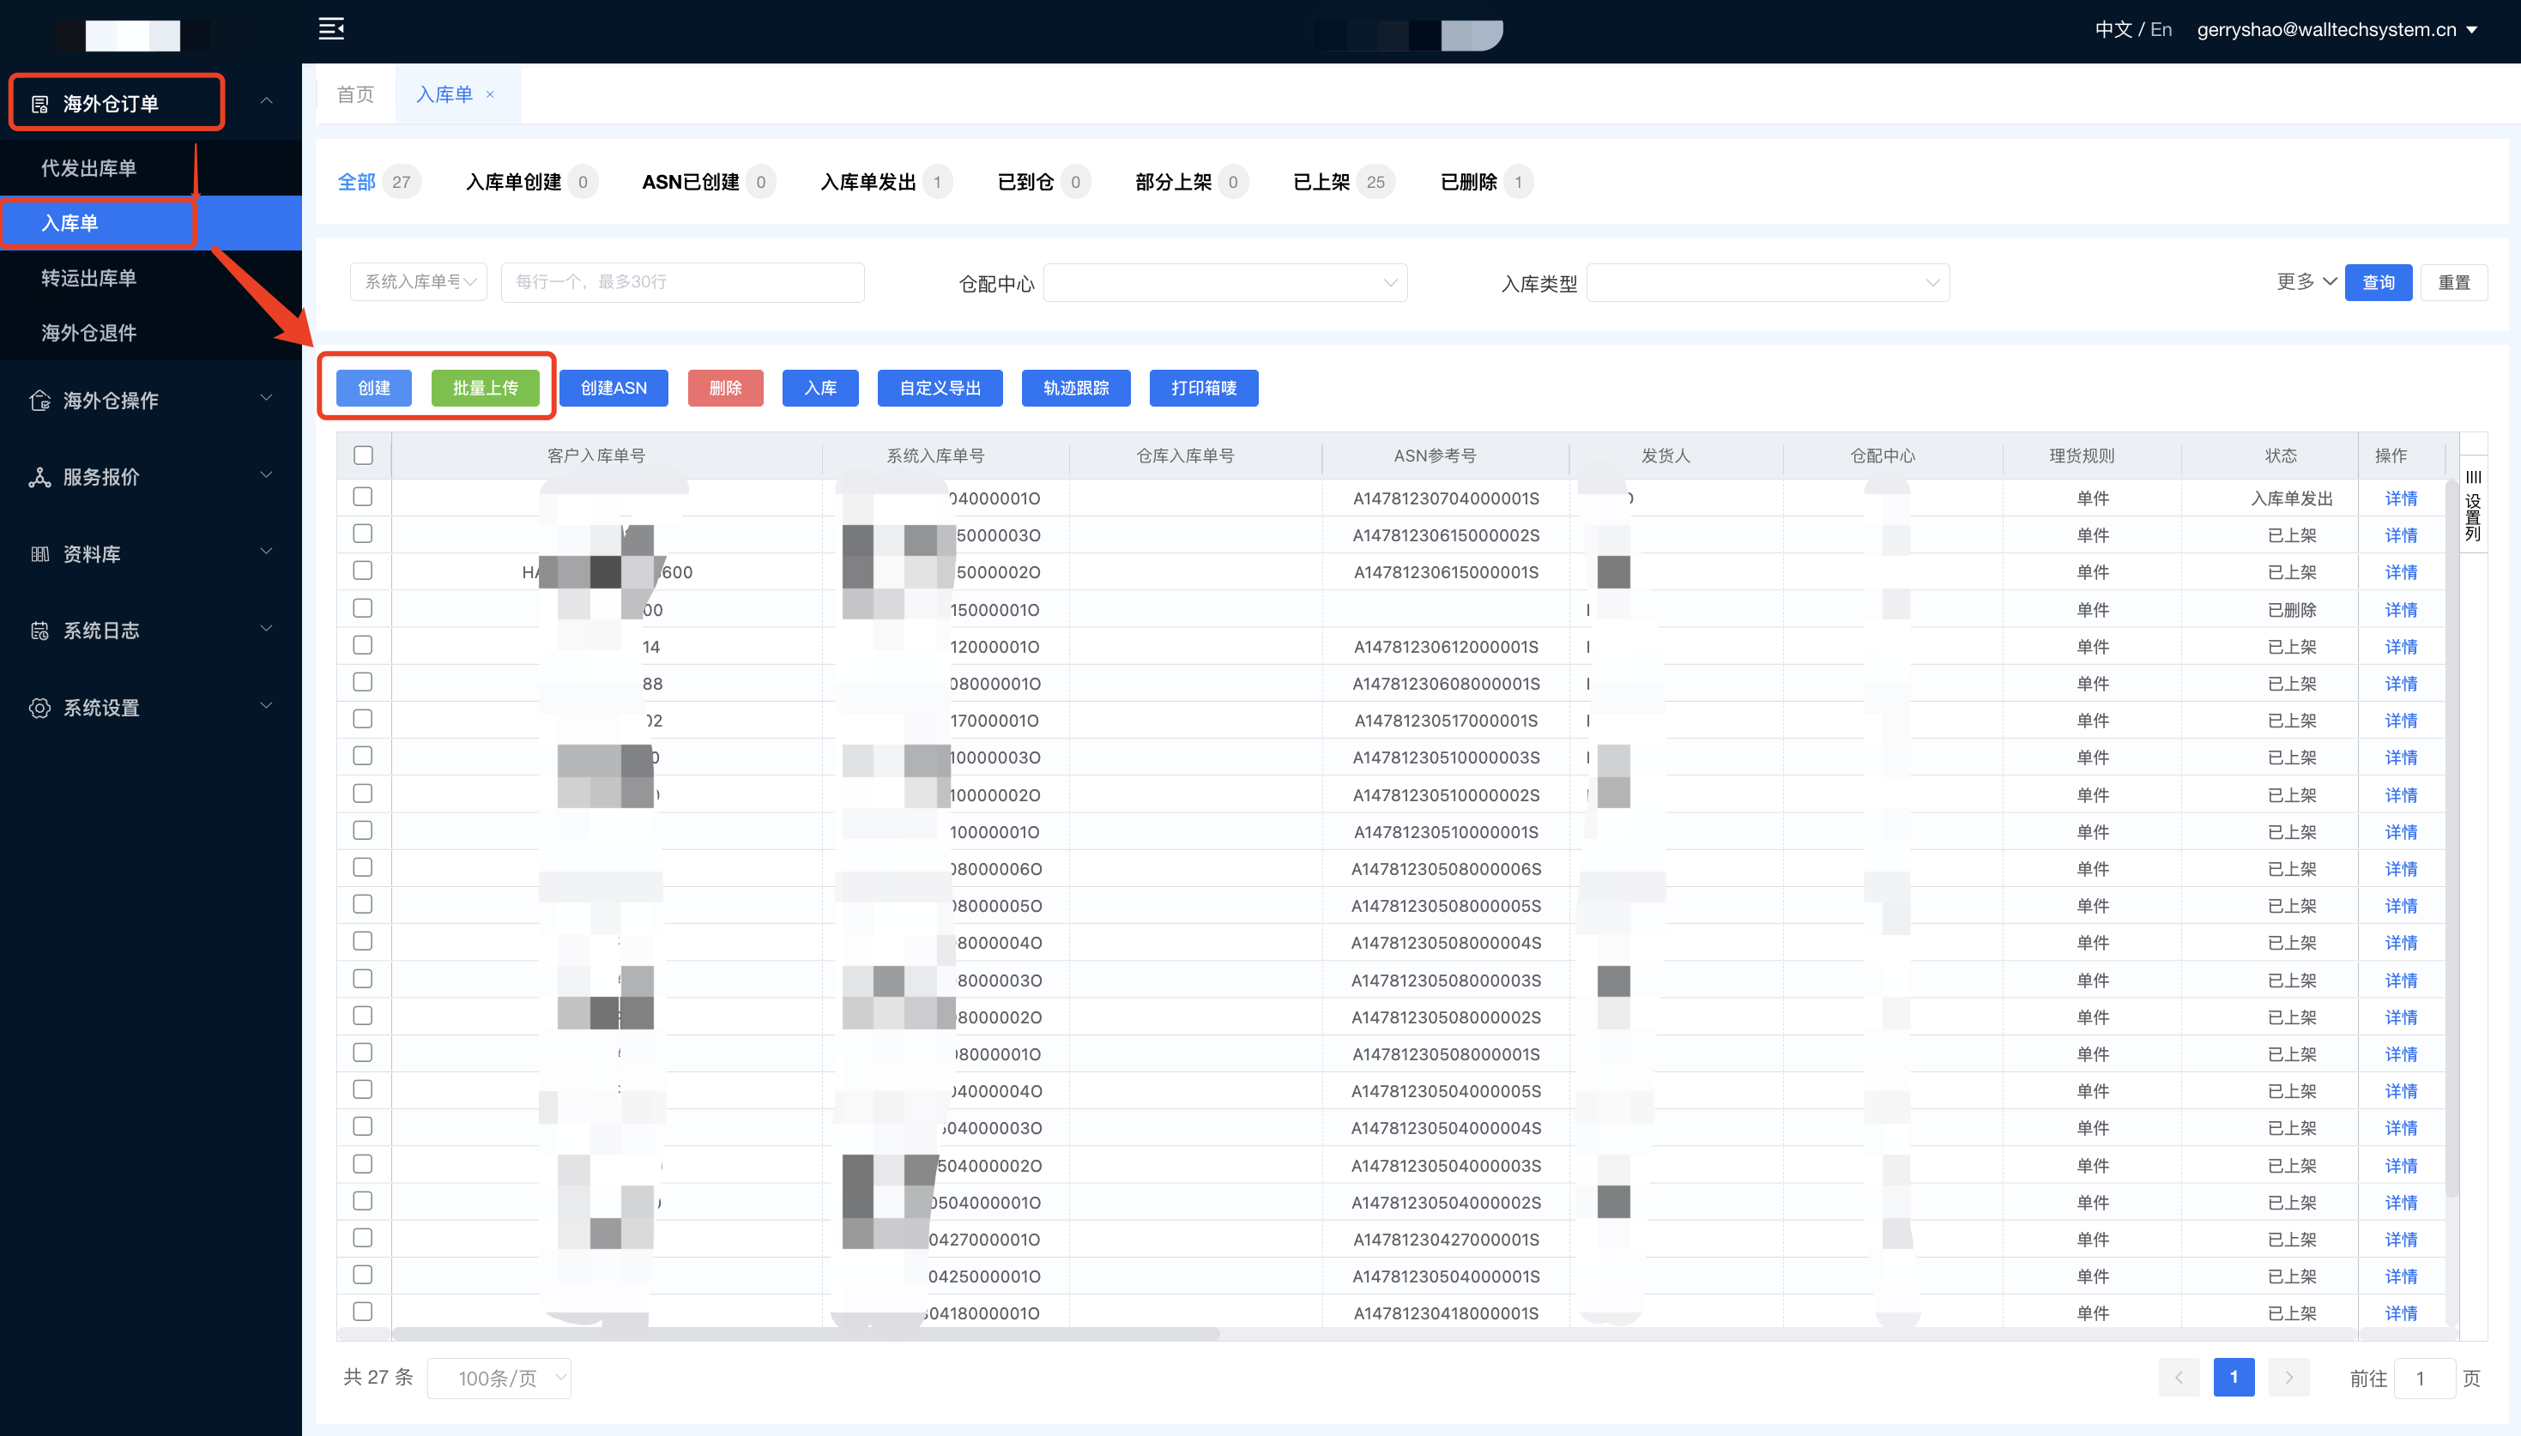Screen dimensions: 2521x1436
Task: Click the green 批量上传 button
Action: [486, 388]
